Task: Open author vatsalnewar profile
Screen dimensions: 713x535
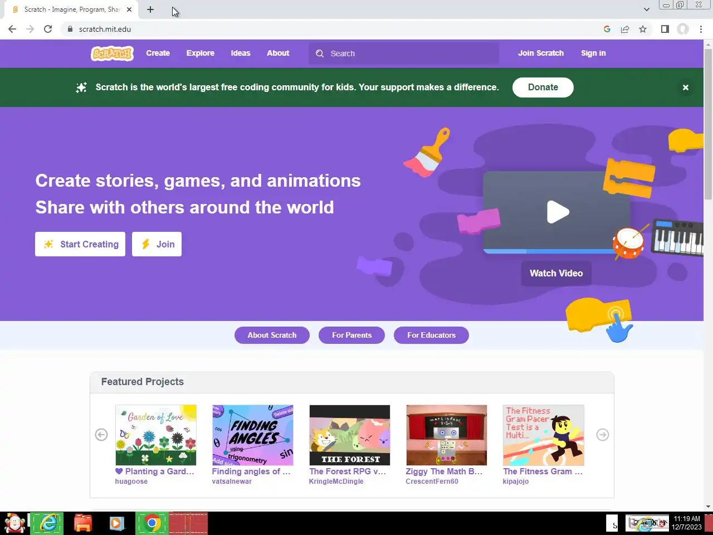Action: [x=232, y=481]
